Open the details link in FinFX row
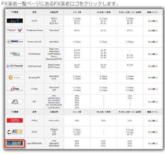 [153, 21]
